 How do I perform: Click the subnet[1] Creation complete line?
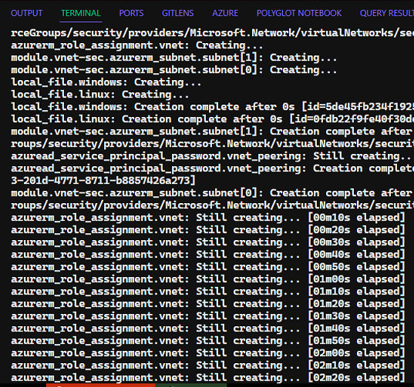tap(212, 132)
